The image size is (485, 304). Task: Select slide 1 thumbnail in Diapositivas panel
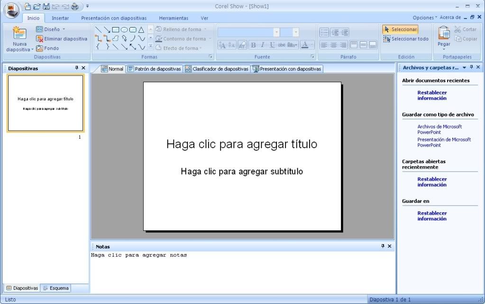point(46,103)
